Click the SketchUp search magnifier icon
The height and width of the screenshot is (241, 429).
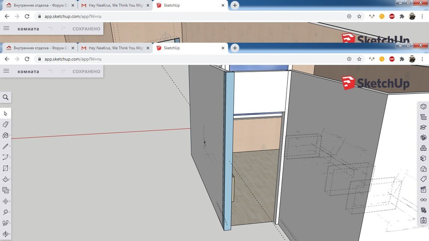[6, 97]
